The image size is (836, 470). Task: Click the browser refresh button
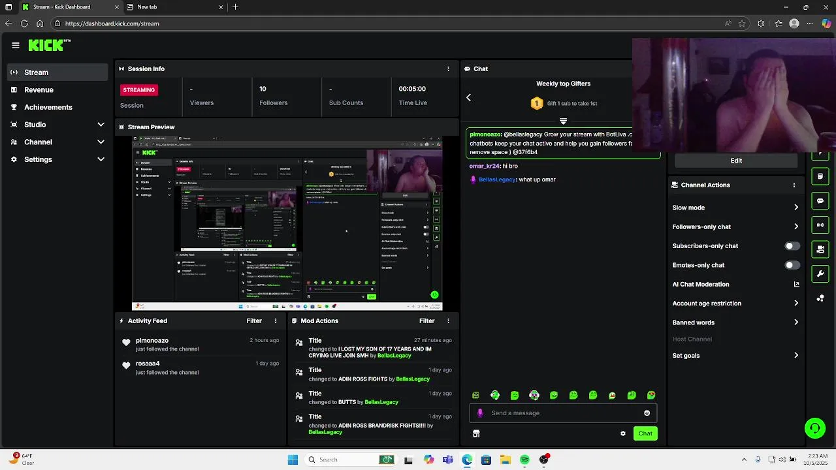point(24,23)
